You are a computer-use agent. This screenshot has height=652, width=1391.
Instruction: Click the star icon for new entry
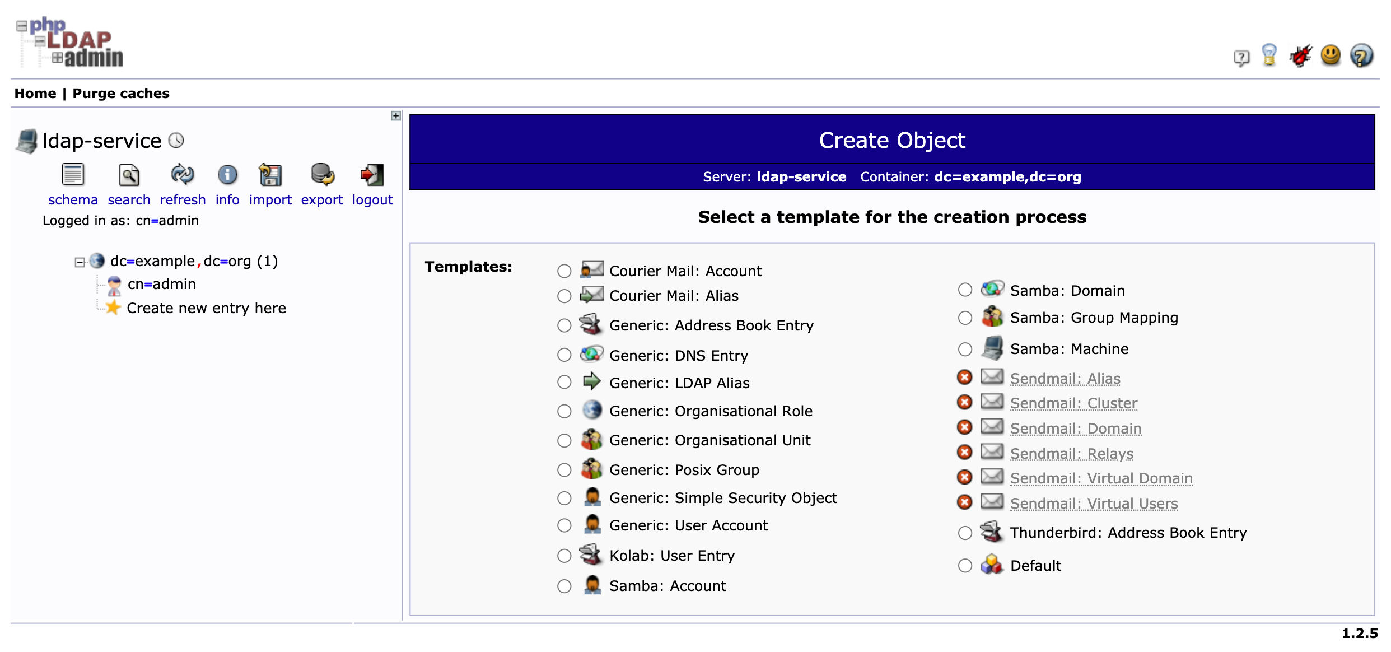tap(113, 308)
